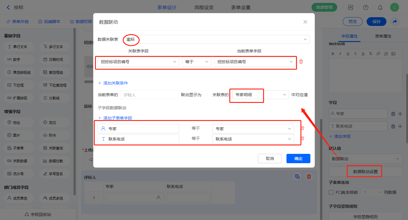408x220 pixels.
Task: Delete the 联系电话 sub-field linkage row
Action: (303, 139)
